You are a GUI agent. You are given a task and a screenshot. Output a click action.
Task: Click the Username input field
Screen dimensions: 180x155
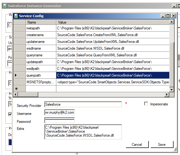click(60, 112)
